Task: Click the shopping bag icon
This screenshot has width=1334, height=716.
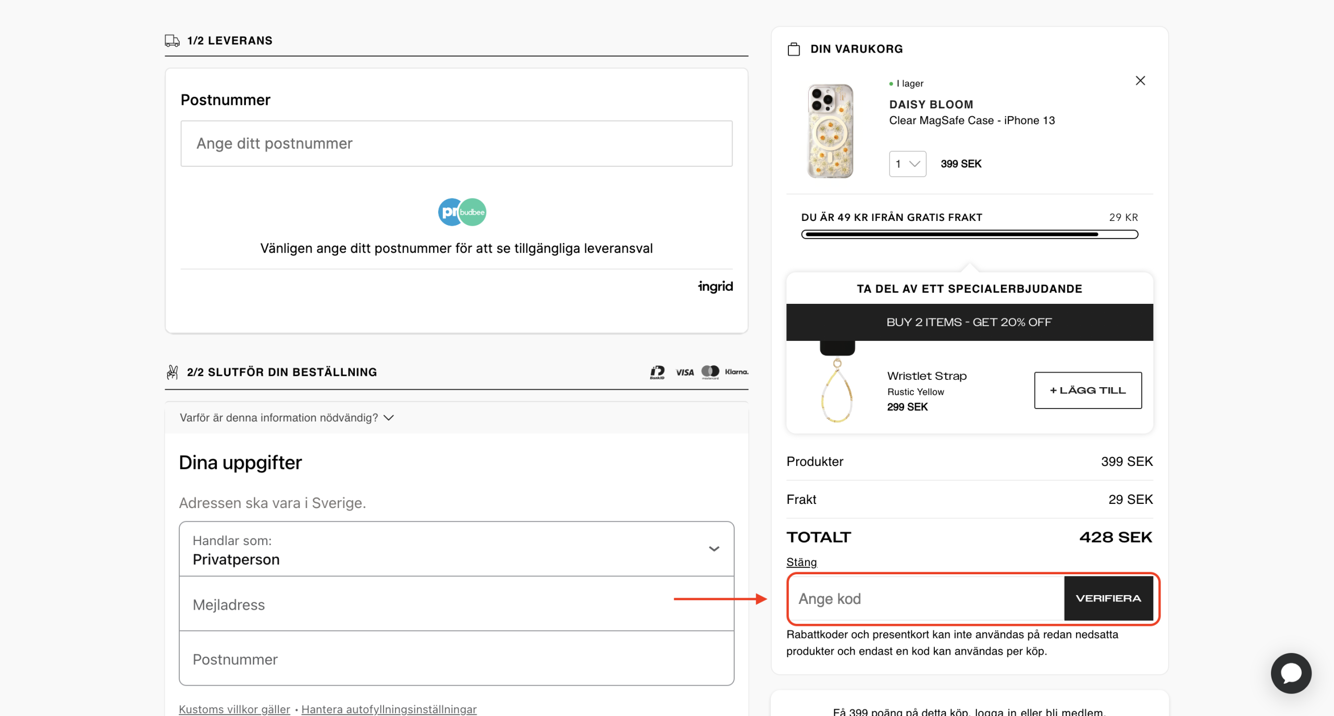Action: pos(794,50)
